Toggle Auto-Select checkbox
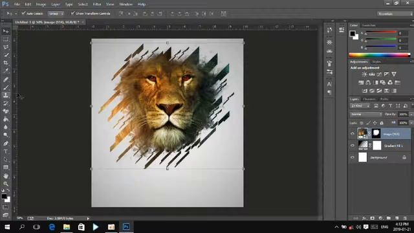Screen dimensions: 414x233 click(x=23, y=13)
